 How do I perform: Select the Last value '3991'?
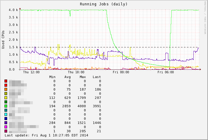(97, 106)
